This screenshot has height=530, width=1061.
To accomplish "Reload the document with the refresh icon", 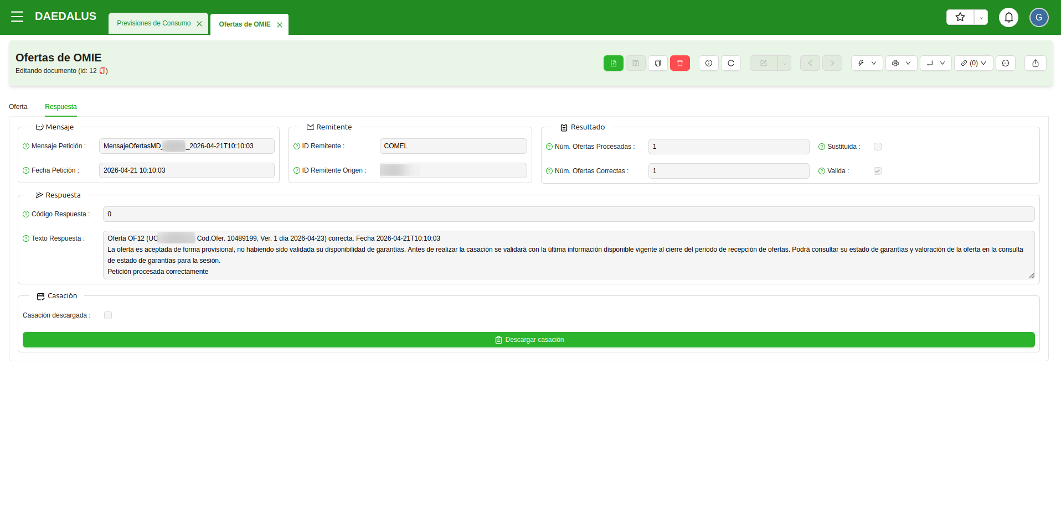I will coord(730,63).
